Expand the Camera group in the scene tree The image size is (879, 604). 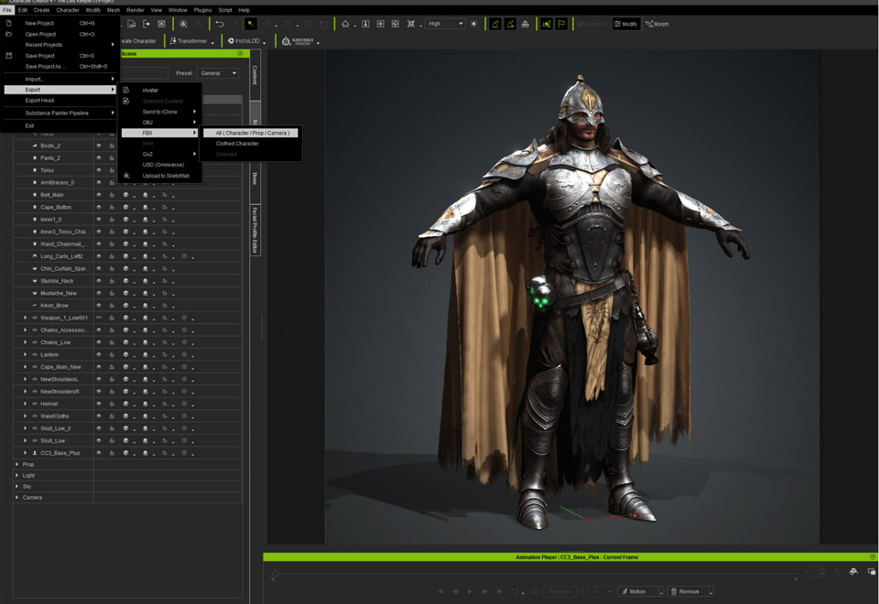click(x=16, y=495)
